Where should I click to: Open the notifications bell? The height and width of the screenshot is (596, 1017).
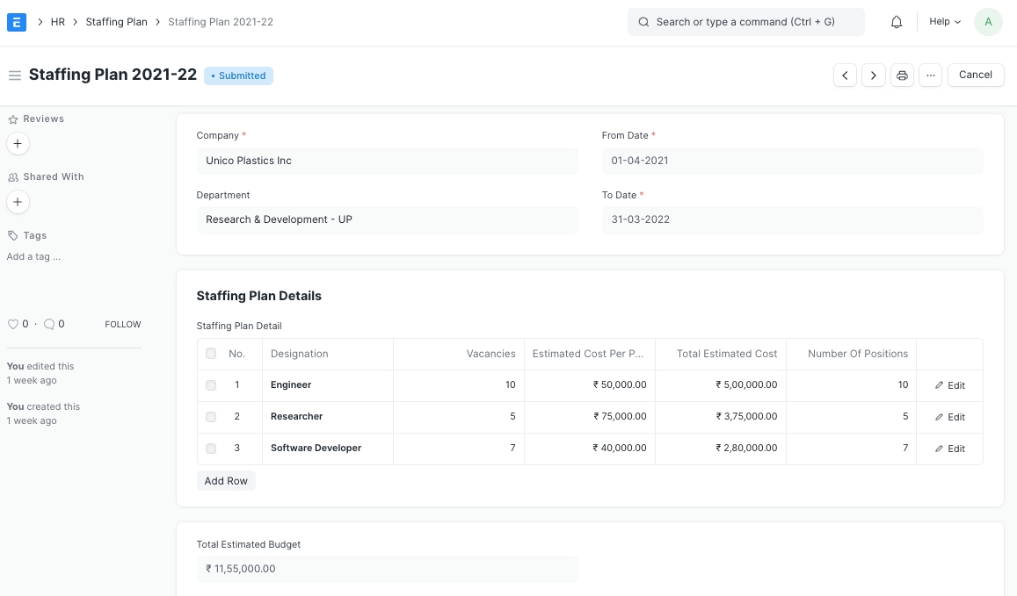897,22
